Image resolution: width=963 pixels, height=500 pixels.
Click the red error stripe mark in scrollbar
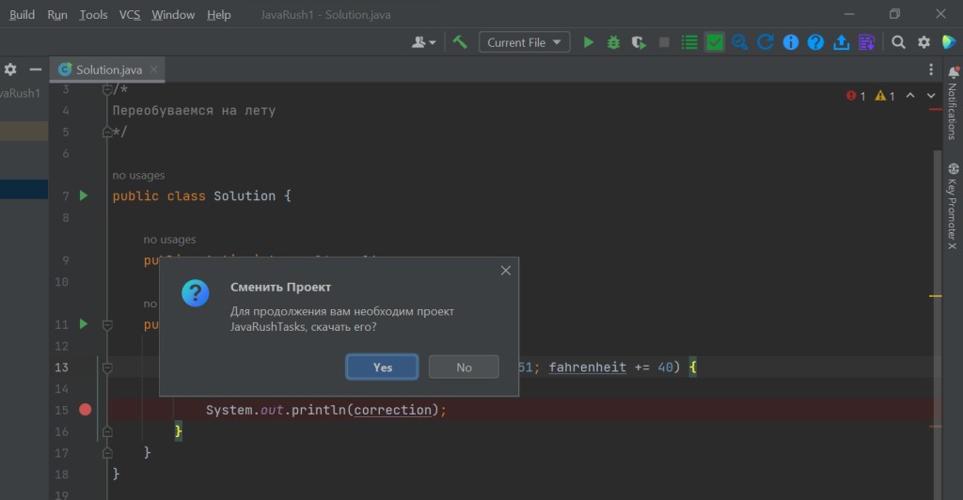[936, 110]
